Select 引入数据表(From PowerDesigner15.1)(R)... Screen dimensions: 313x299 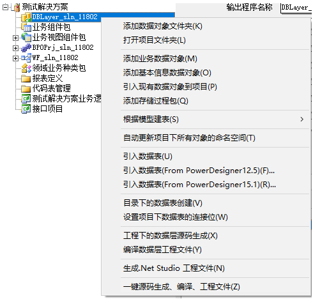[x=215, y=185]
